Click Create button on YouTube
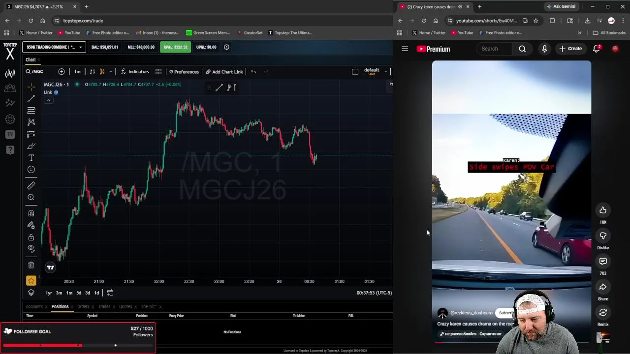Image resolution: width=630 pixels, height=354 pixels. (x=570, y=49)
